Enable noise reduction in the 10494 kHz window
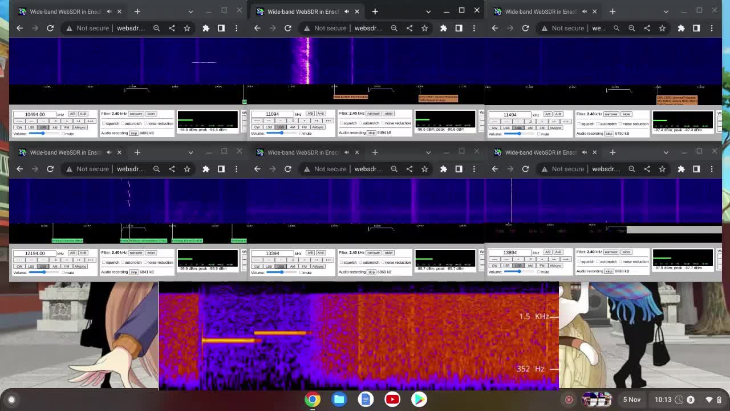Image resolution: width=730 pixels, height=411 pixels. 146,123
